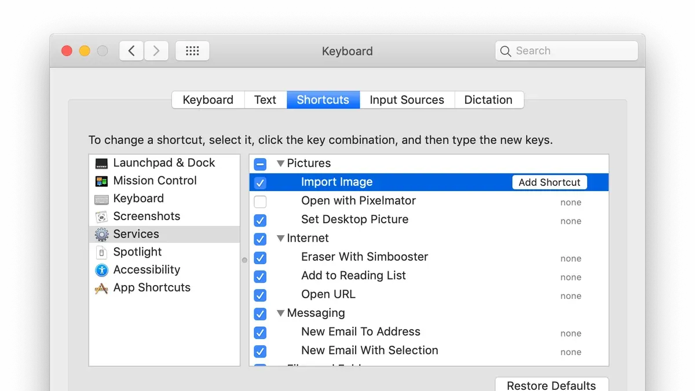Click the Launchpad & Dock icon
This screenshot has width=695, height=391.
(x=101, y=163)
